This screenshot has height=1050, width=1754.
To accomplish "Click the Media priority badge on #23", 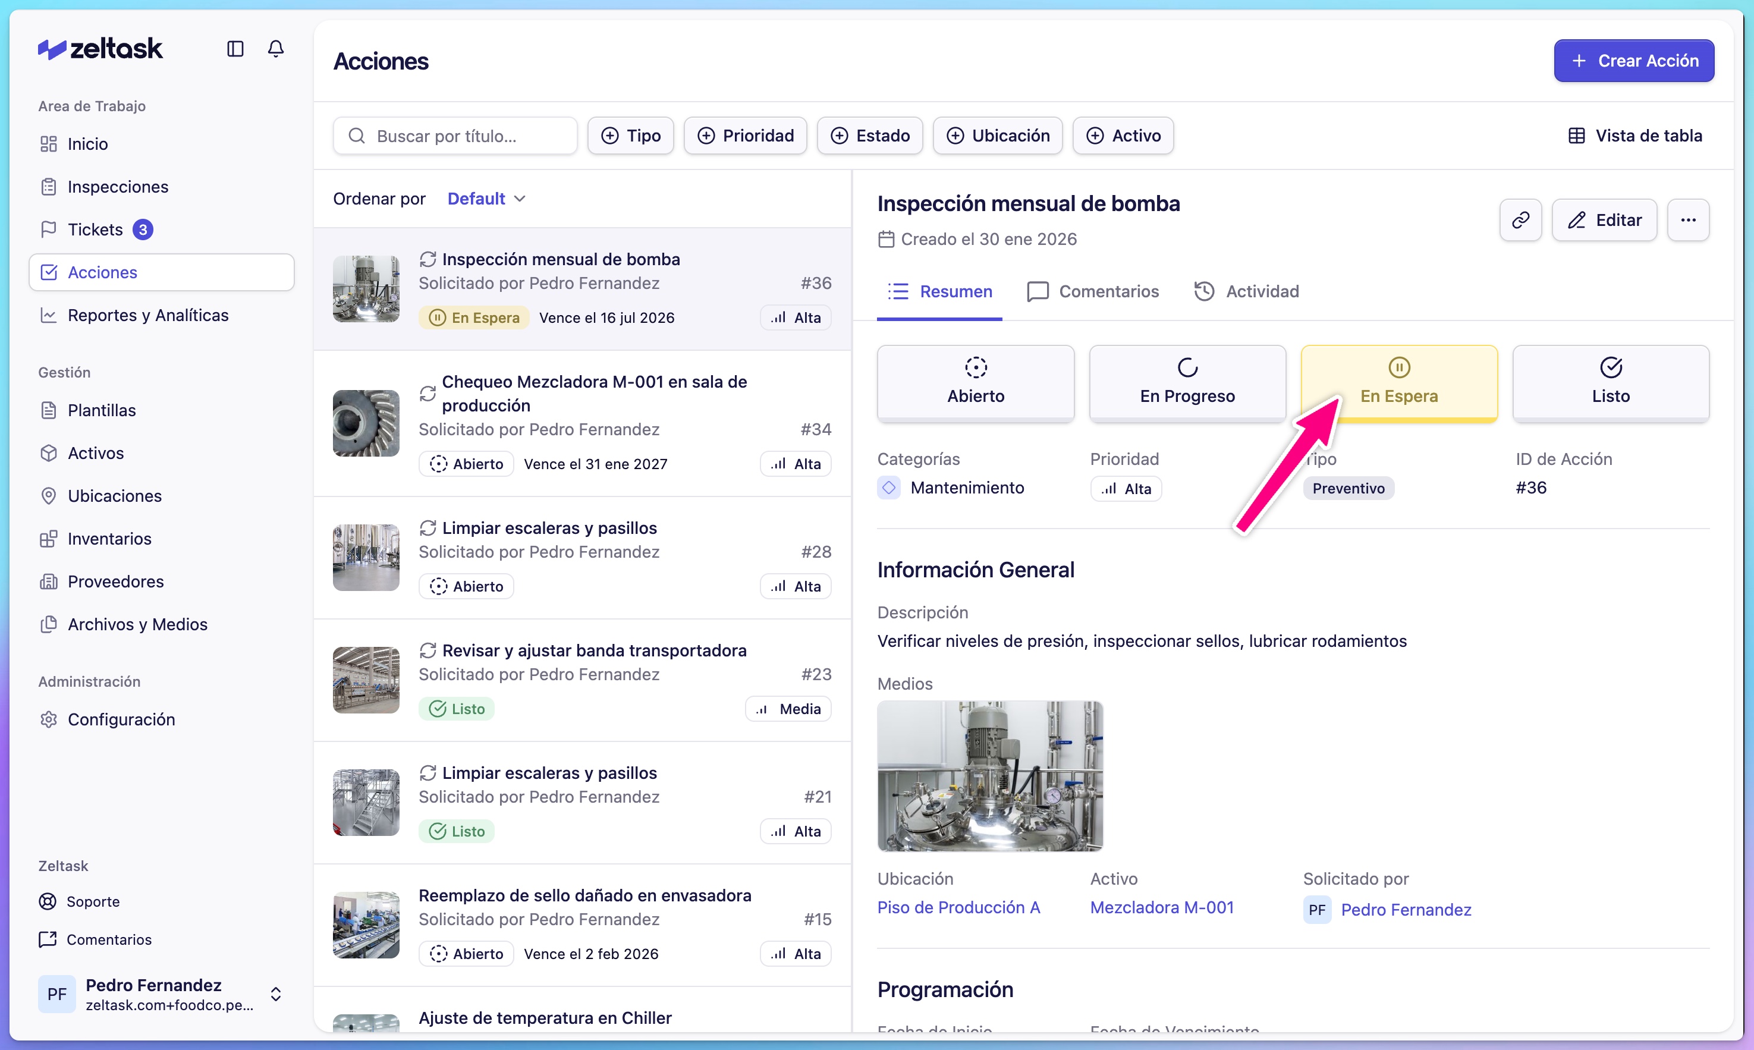I will [788, 709].
